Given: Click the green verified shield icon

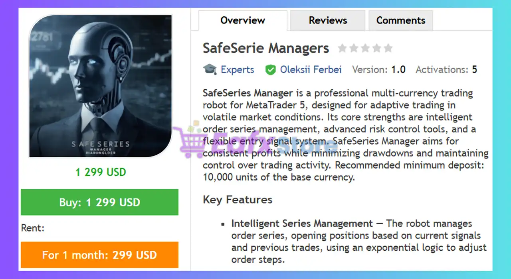Looking at the screenshot, I should pos(271,70).
